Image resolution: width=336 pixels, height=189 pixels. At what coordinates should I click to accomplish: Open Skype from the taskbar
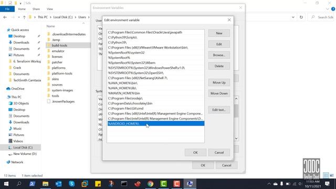(x=71, y=184)
